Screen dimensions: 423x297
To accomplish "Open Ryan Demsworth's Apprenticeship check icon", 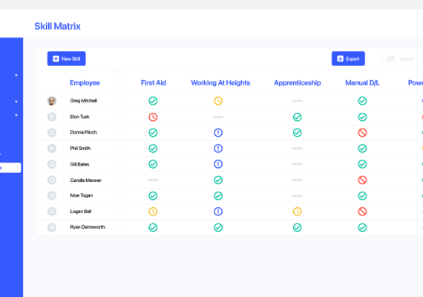I will click(x=298, y=227).
